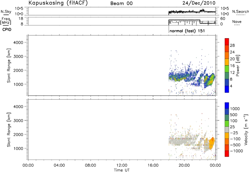Click the "16" label on Power colour bar
The width and height of the screenshot is (249, 172).
(x=232, y=66)
